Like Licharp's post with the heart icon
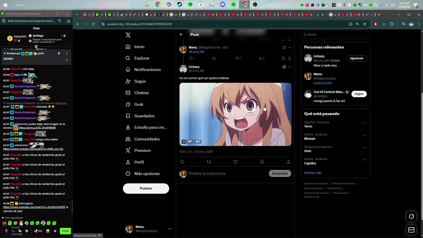 click(x=235, y=162)
